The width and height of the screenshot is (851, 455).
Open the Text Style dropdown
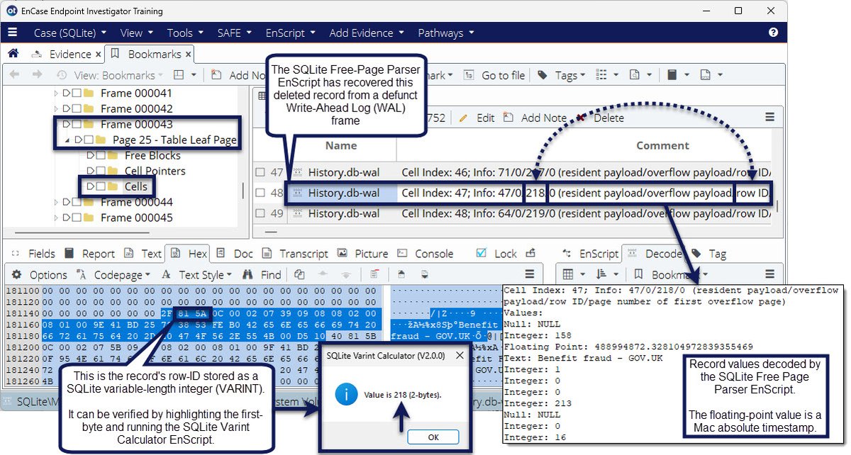[x=196, y=274]
